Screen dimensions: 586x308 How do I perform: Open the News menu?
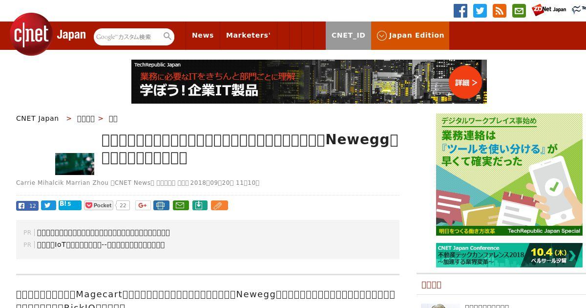tap(203, 35)
